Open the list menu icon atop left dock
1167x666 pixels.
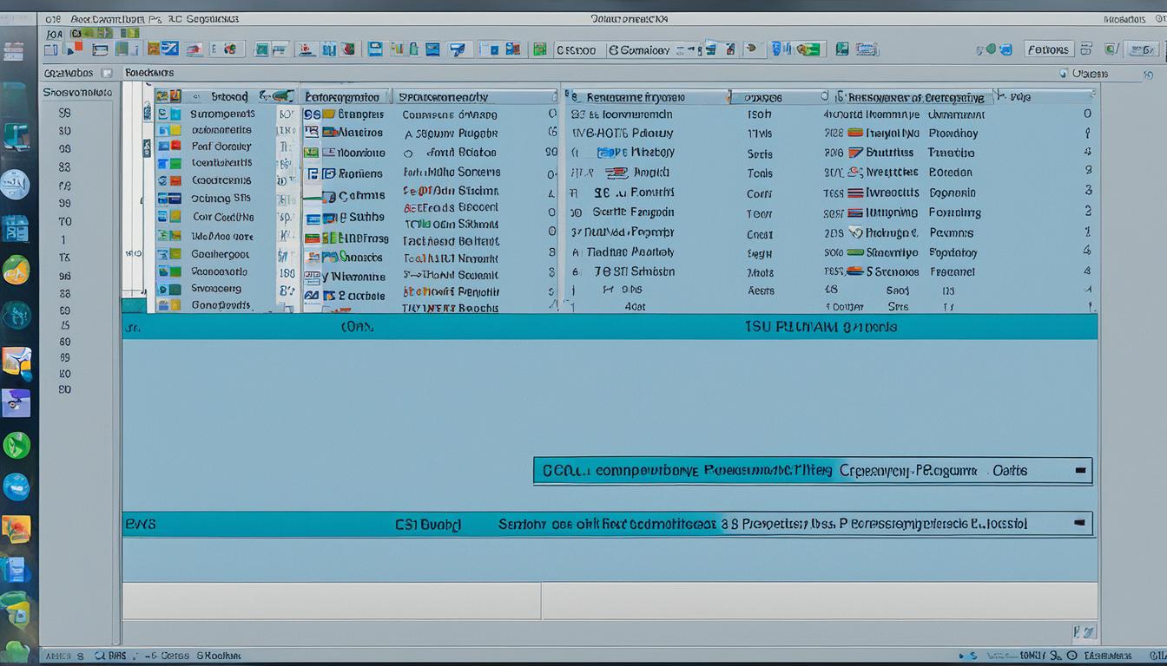pyautogui.click(x=14, y=51)
